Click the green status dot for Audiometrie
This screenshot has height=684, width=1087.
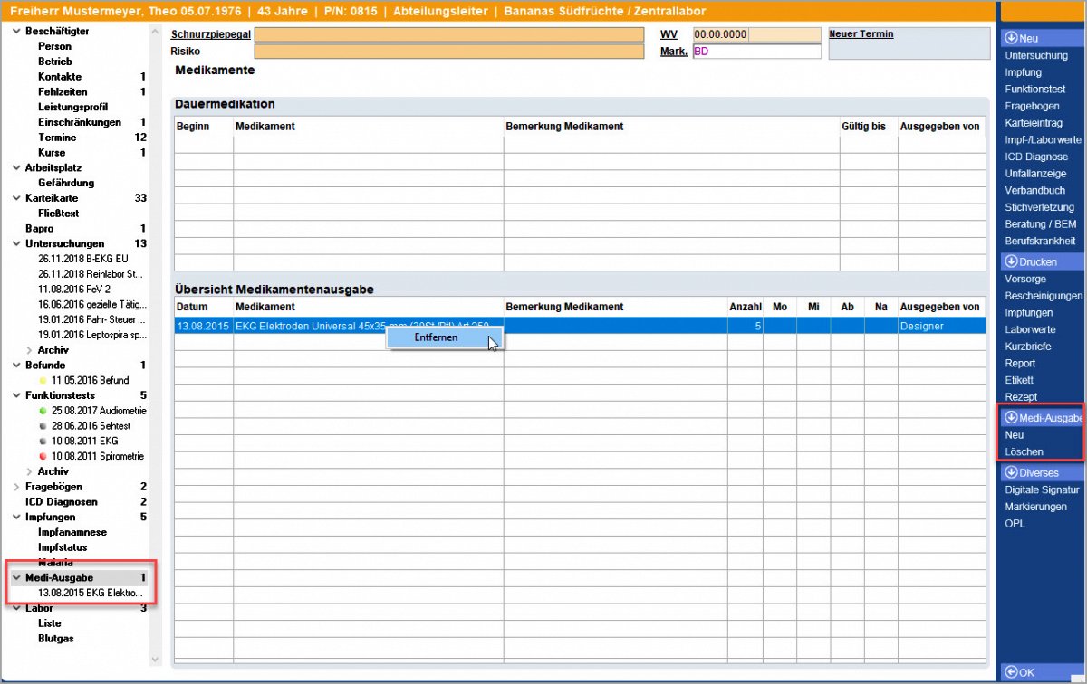click(x=43, y=411)
